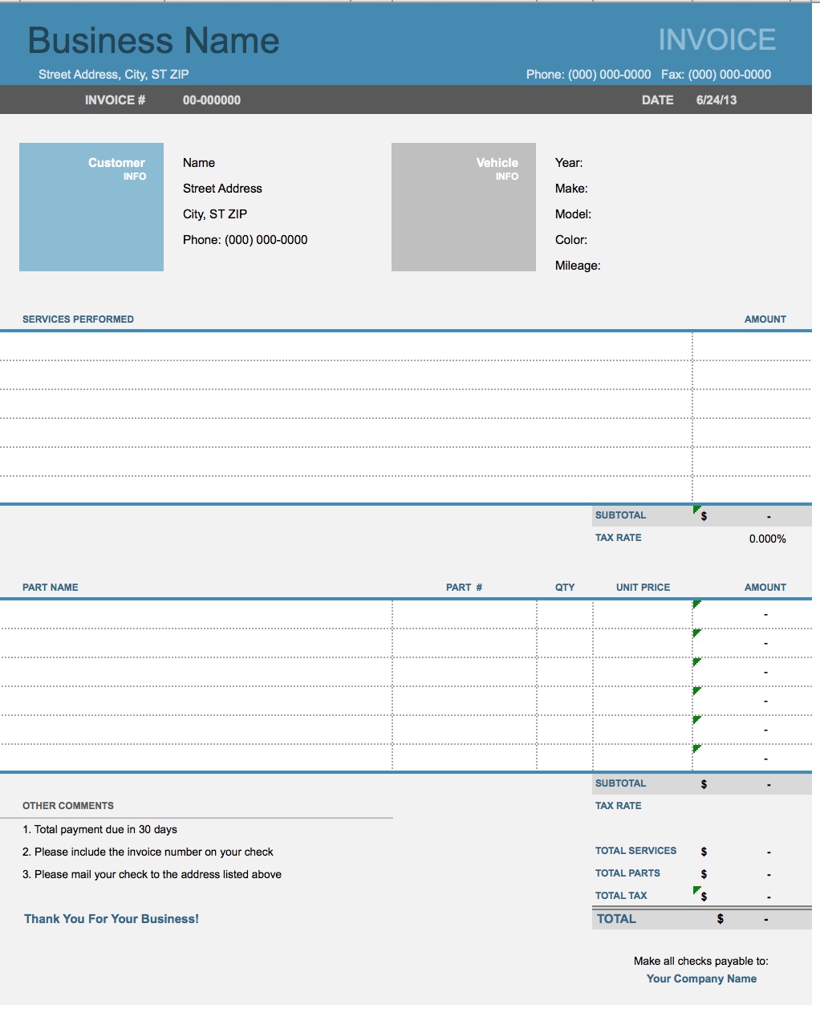Select the services subtotal dollar amount cell
This screenshot has width=820, height=1013.
[752, 516]
